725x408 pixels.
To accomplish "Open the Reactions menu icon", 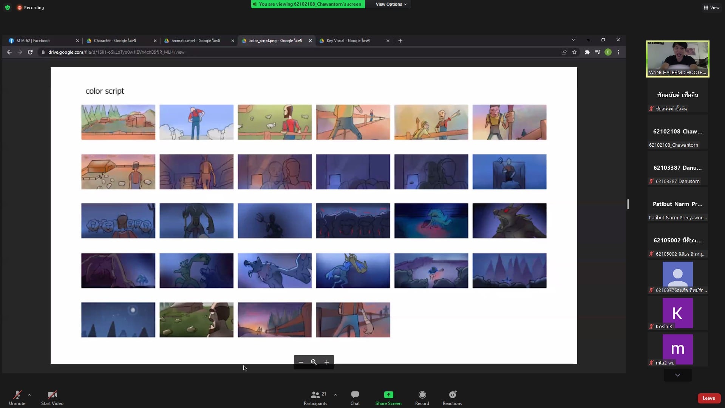I will (x=452, y=395).
